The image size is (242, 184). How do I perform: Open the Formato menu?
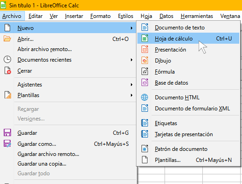100,16
